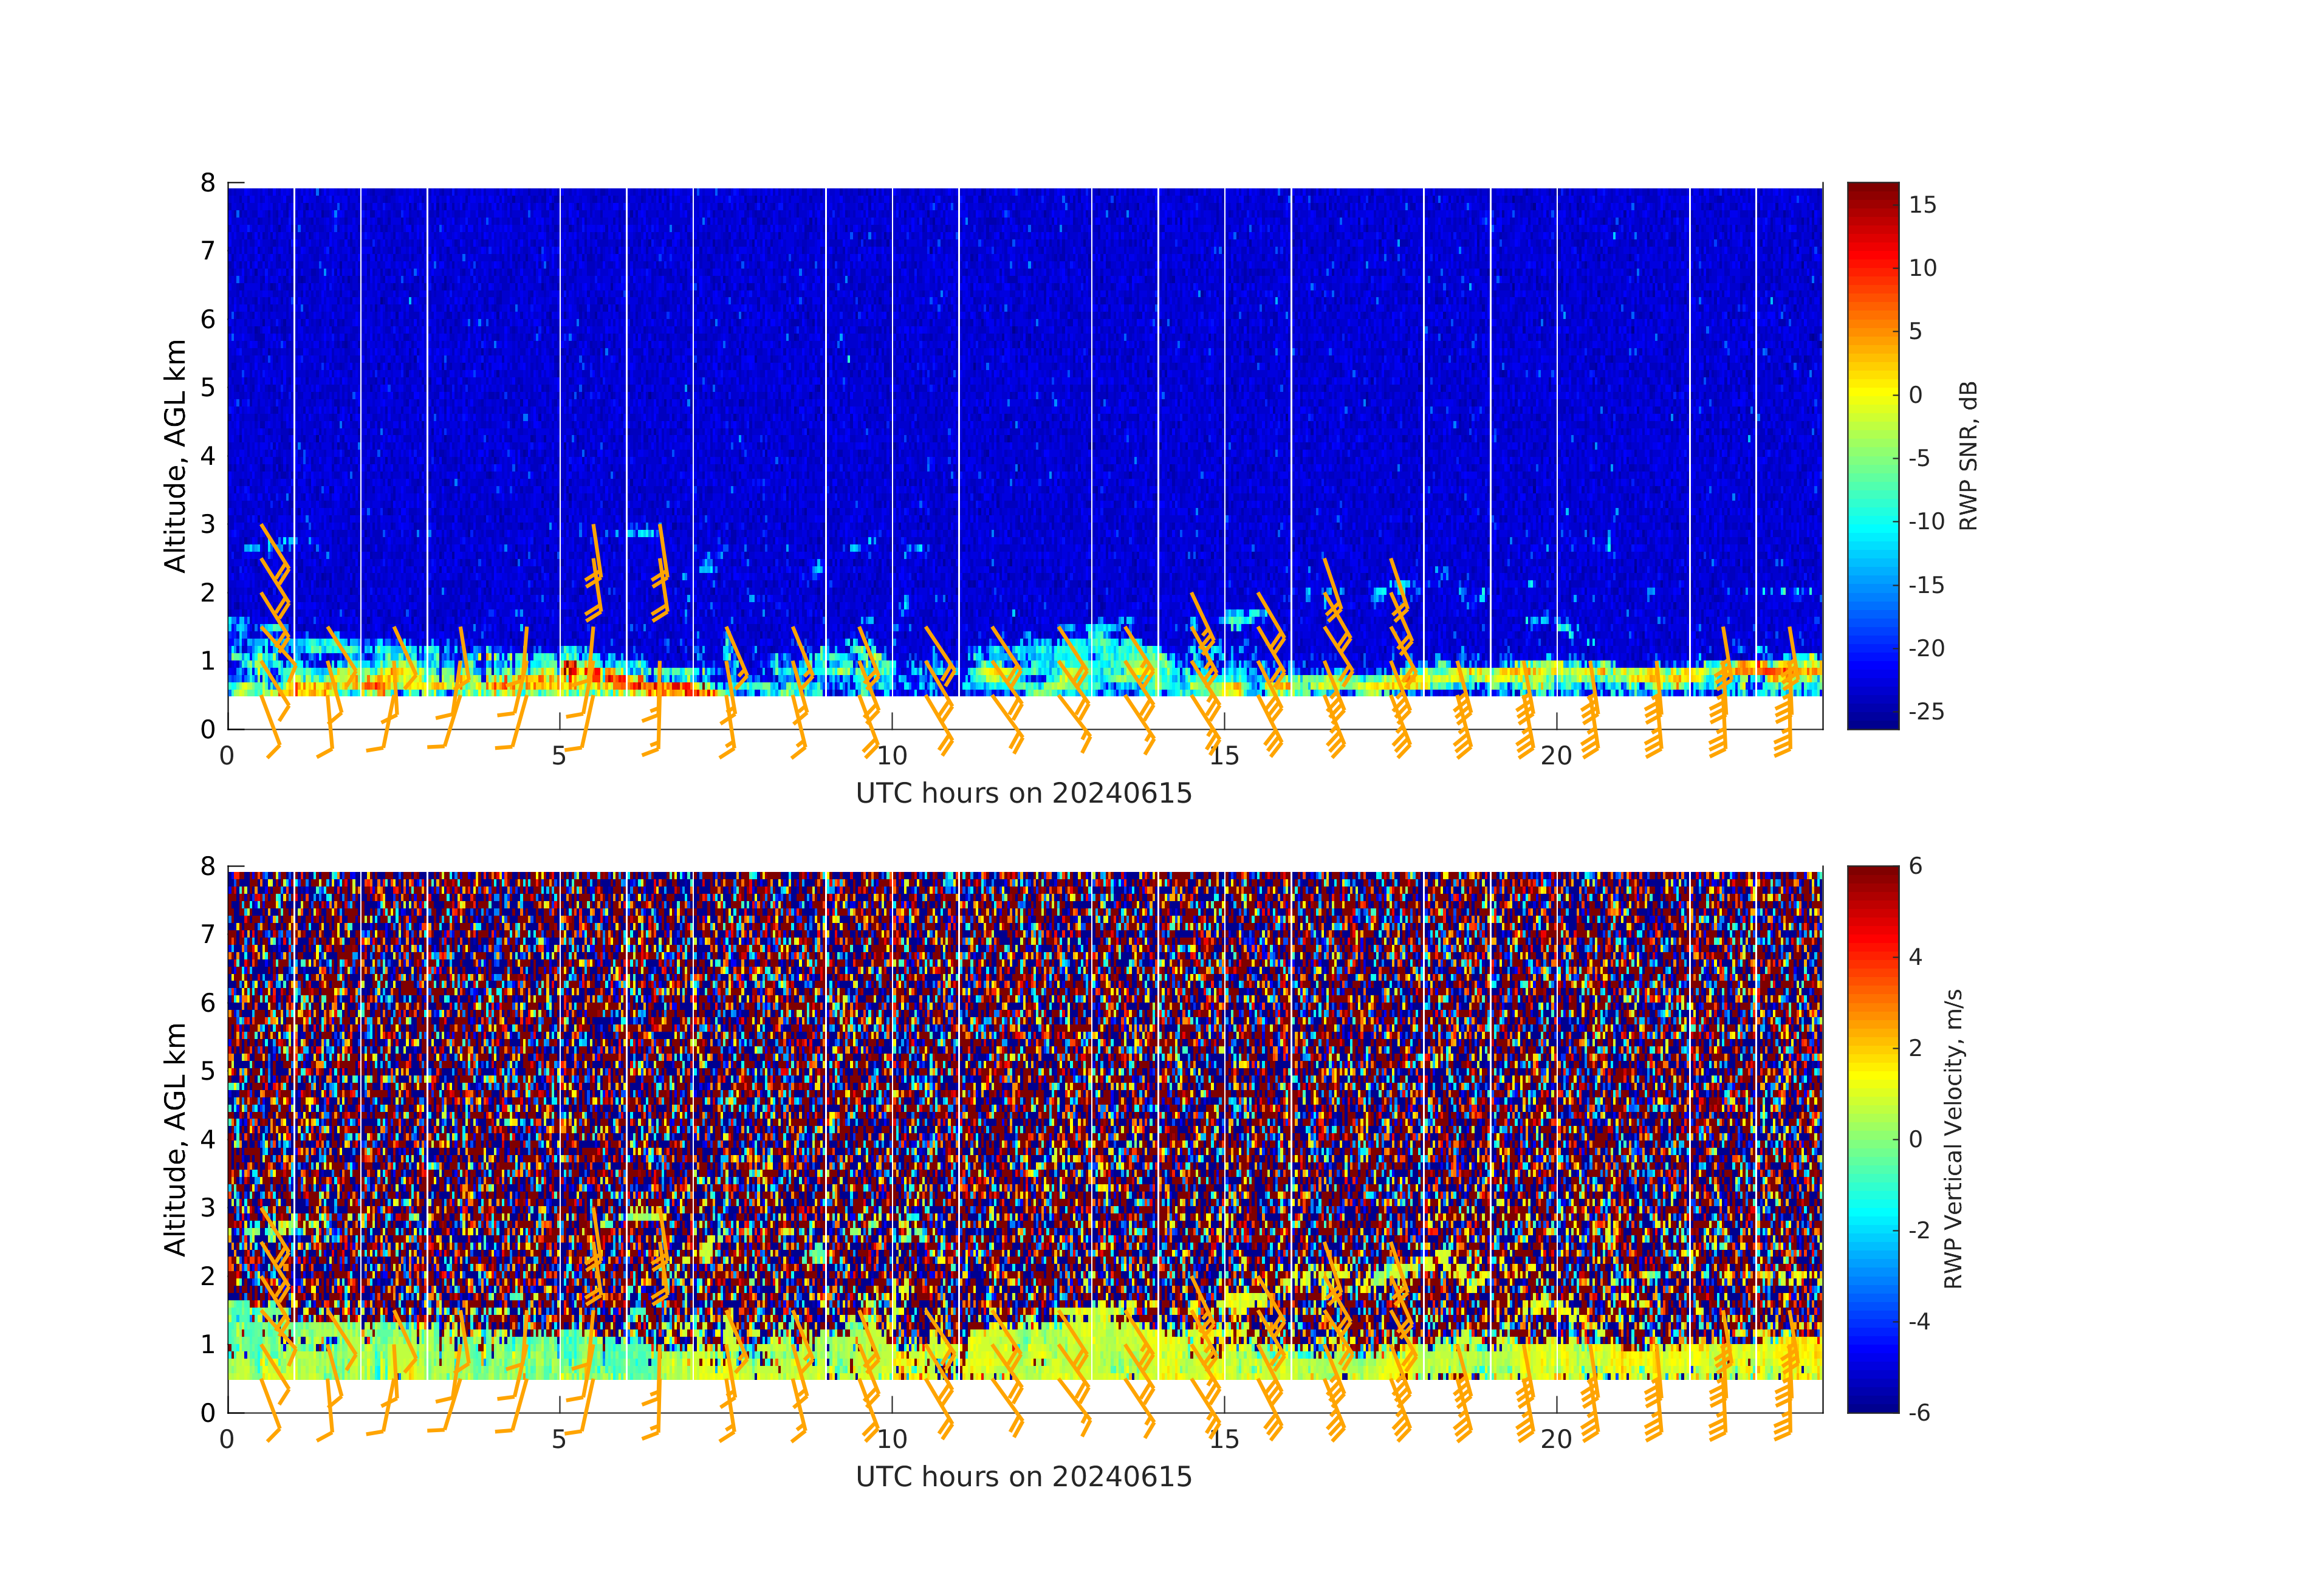Screen dimensions: 2324x1595
Task: Click top plot 'UTC hours on 20240615' label
Action: (x=1024, y=794)
